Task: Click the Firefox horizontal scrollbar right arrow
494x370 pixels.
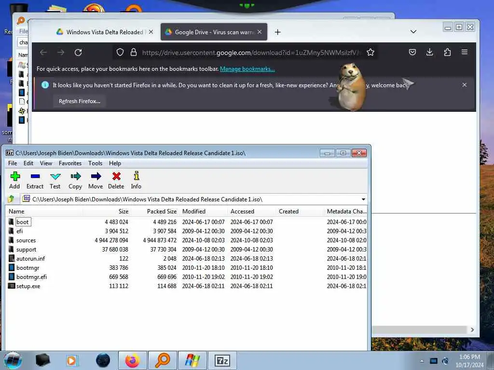Action: [472, 330]
